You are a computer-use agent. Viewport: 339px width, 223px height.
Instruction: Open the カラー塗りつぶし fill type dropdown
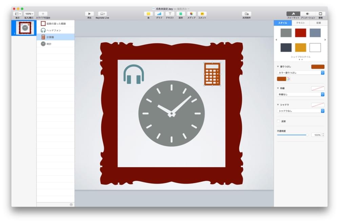[x=301, y=73]
